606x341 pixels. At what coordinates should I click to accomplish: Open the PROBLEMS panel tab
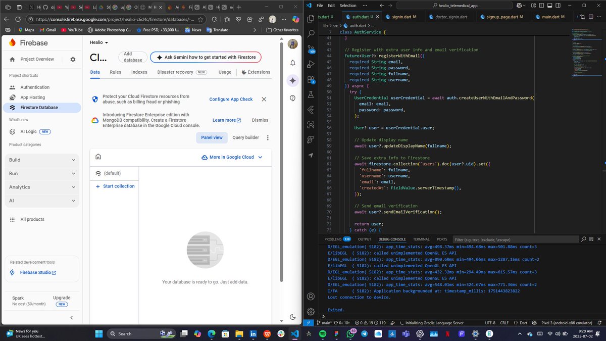pyautogui.click(x=337, y=239)
